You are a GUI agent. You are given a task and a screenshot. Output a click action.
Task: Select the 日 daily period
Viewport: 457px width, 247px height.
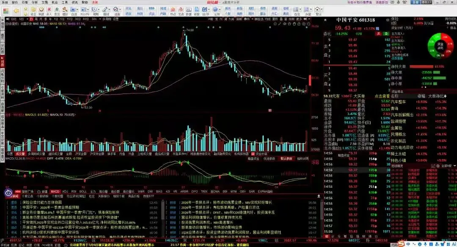tap(31, 19)
